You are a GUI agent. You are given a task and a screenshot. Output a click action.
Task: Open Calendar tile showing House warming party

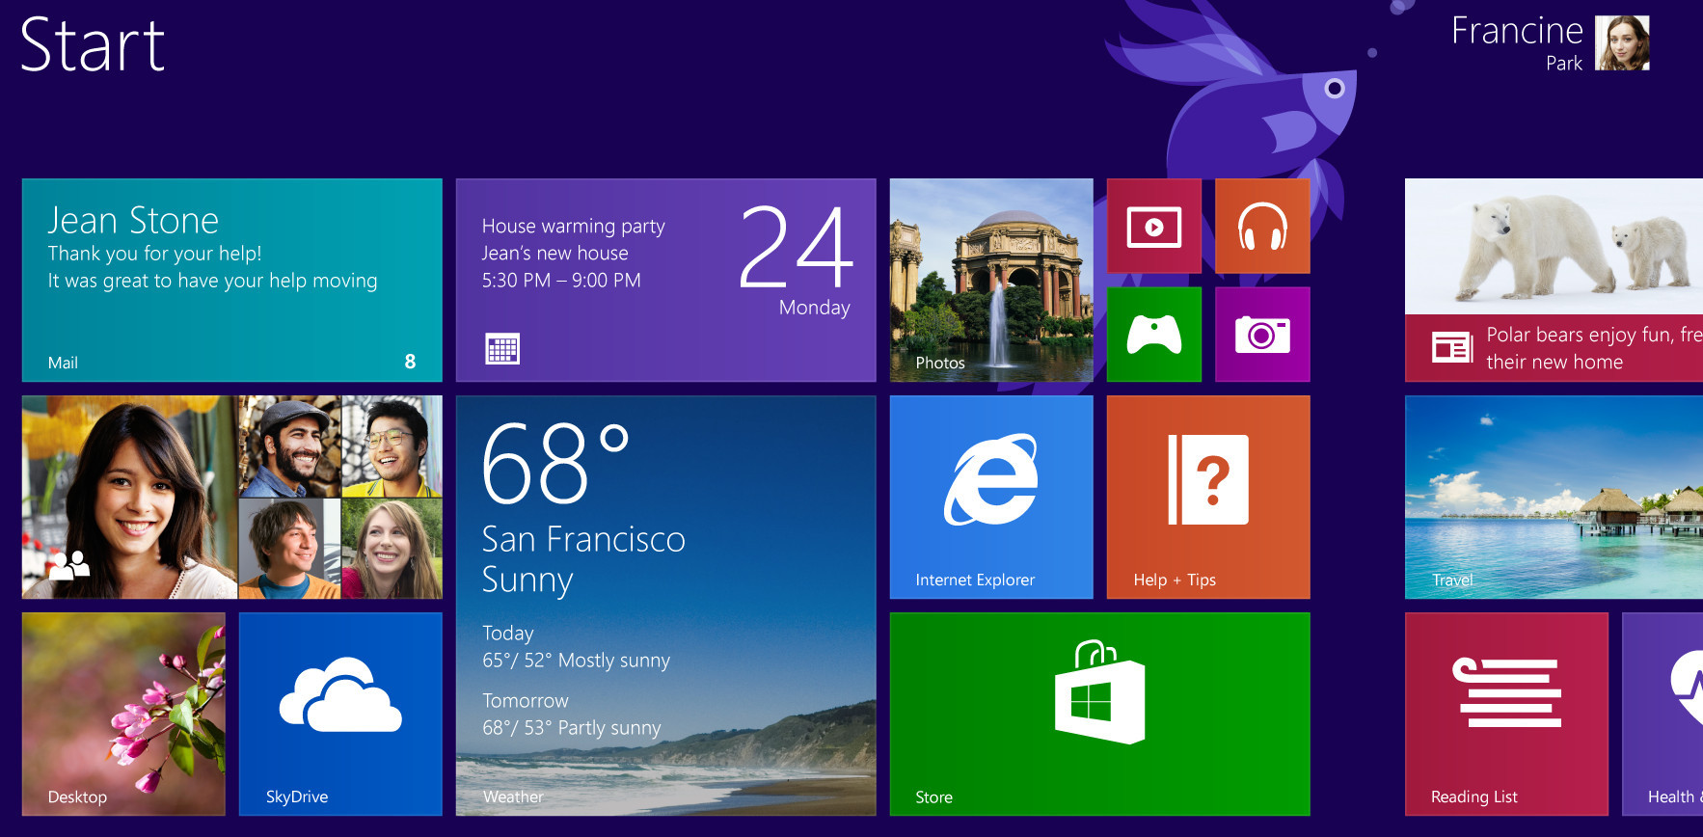pyautogui.click(x=665, y=280)
